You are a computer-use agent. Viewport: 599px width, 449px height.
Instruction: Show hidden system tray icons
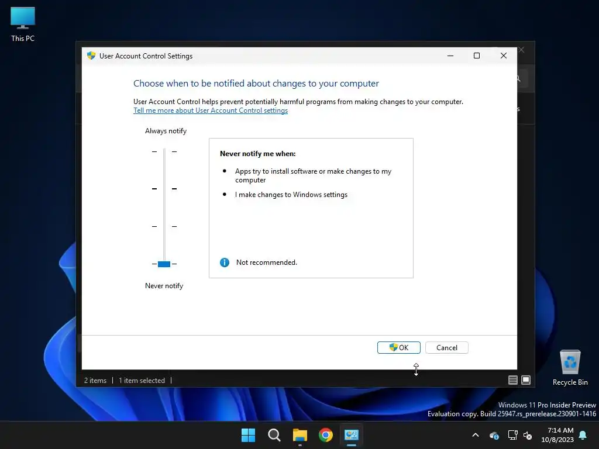pos(476,435)
